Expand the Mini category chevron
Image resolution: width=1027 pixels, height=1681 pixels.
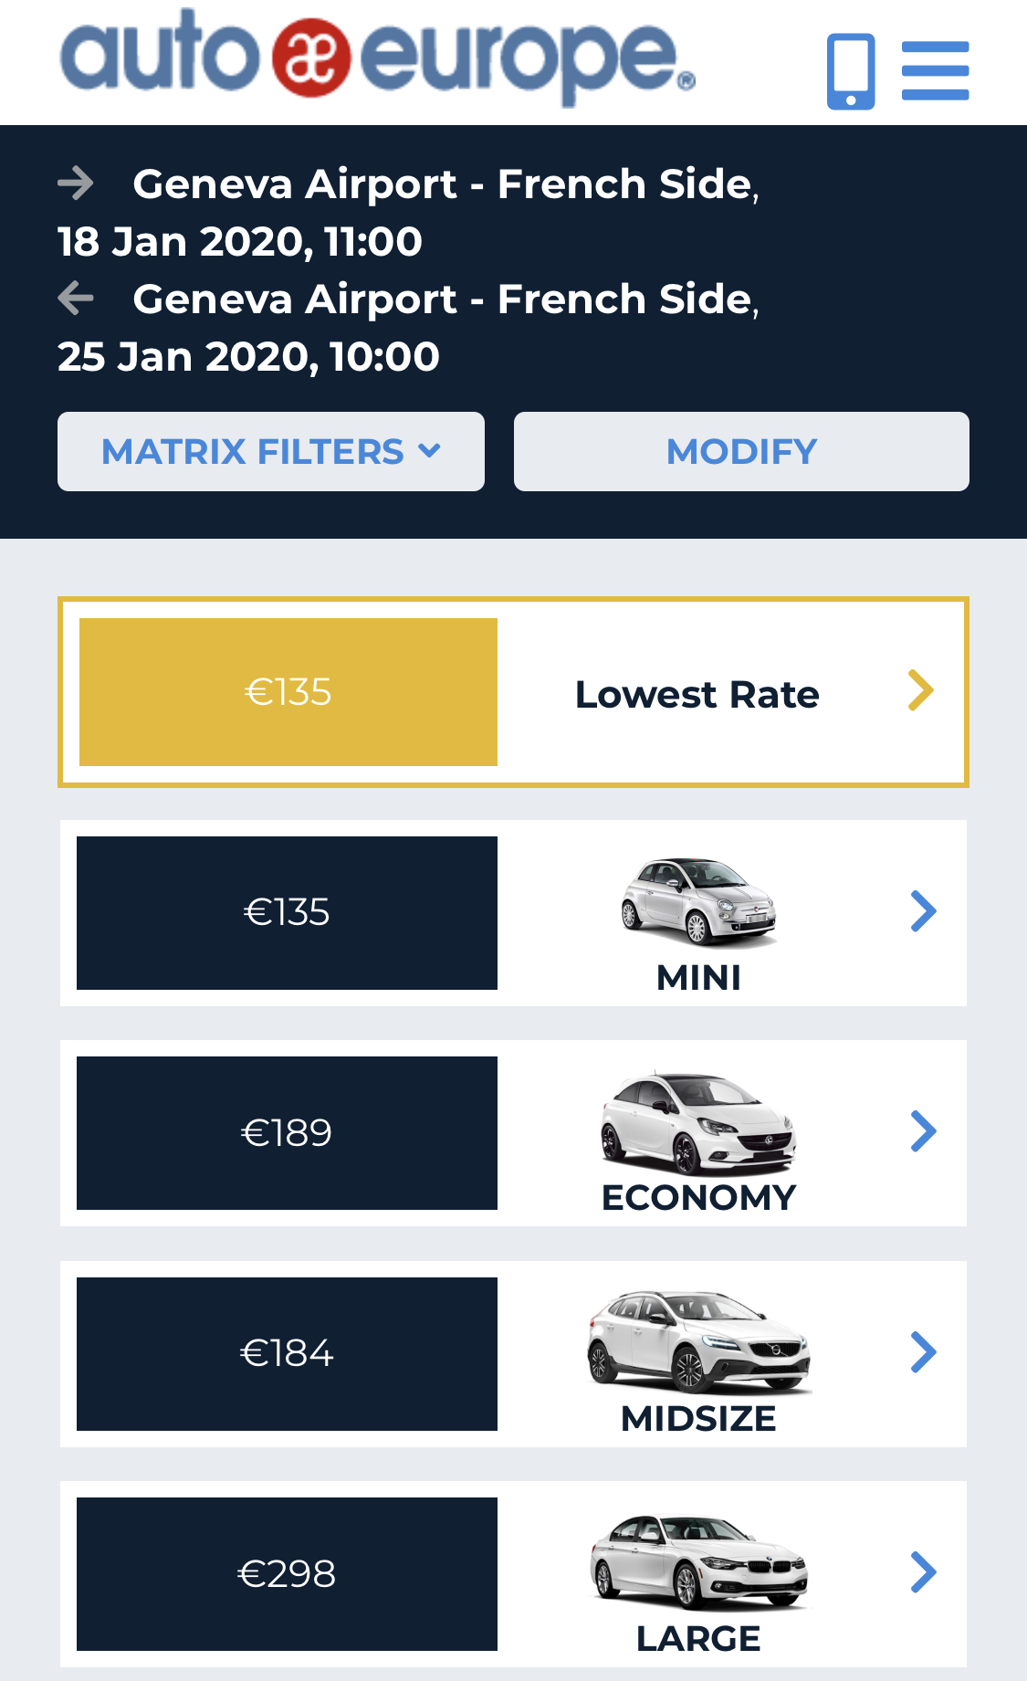924,911
